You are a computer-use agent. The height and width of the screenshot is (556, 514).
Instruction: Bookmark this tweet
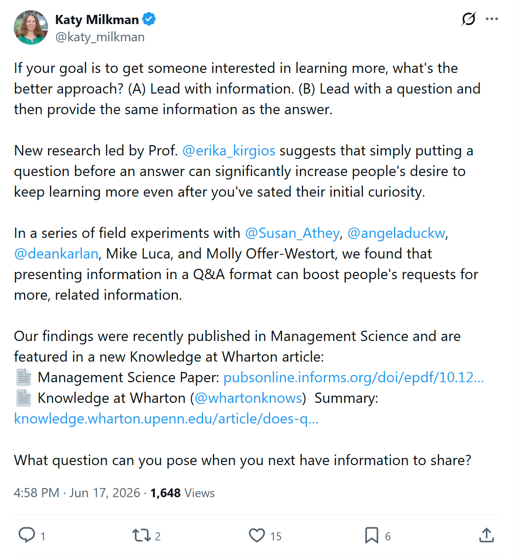pos(372,535)
